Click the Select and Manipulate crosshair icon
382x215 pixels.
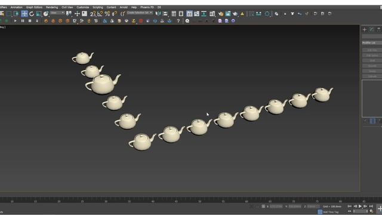[x=77, y=14]
